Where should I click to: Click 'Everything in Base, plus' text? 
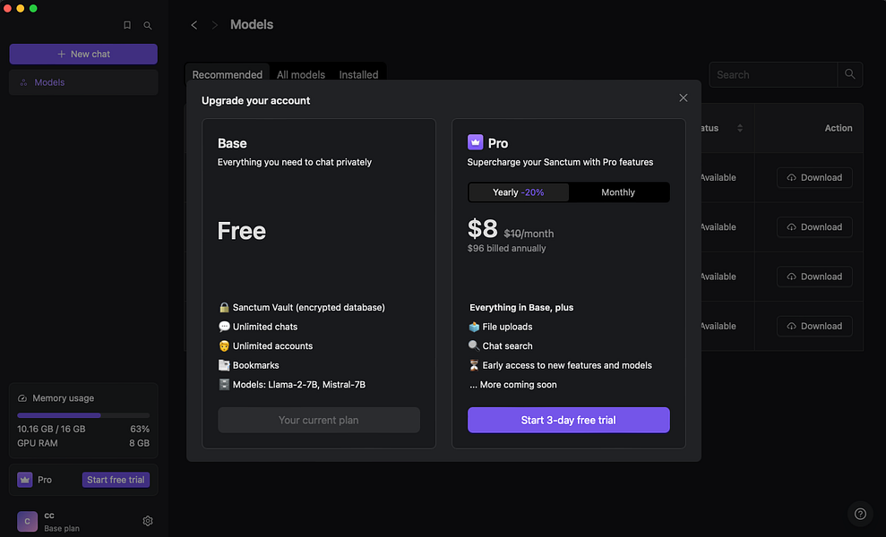(x=521, y=307)
